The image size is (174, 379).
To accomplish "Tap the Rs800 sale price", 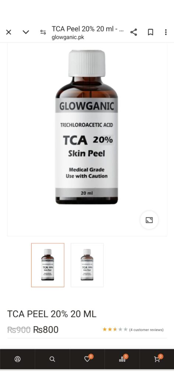I will 46,329.
